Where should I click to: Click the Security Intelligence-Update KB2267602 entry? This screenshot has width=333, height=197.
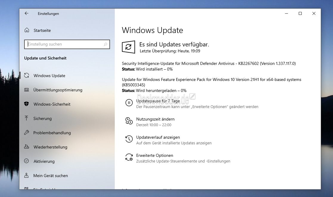[209, 63]
